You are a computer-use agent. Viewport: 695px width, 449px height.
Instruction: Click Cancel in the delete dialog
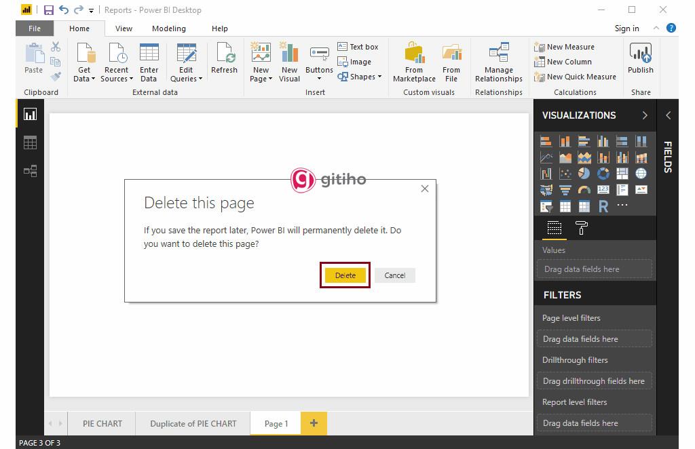tap(394, 275)
